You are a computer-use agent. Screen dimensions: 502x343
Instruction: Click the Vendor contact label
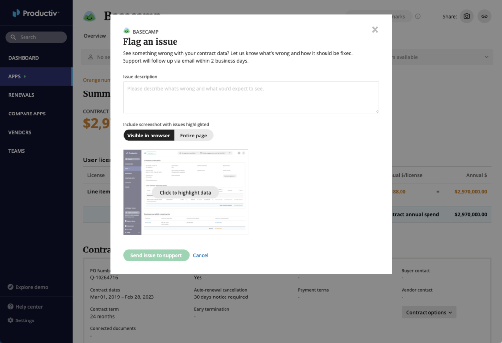[417, 290]
